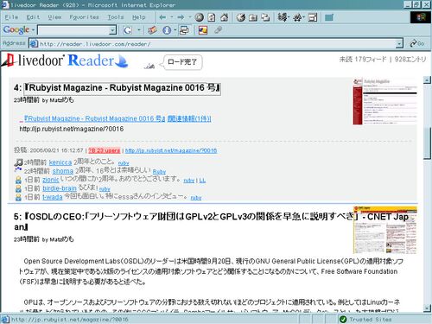Go to the Home page icon
432x324 pixels.
[225, 17]
